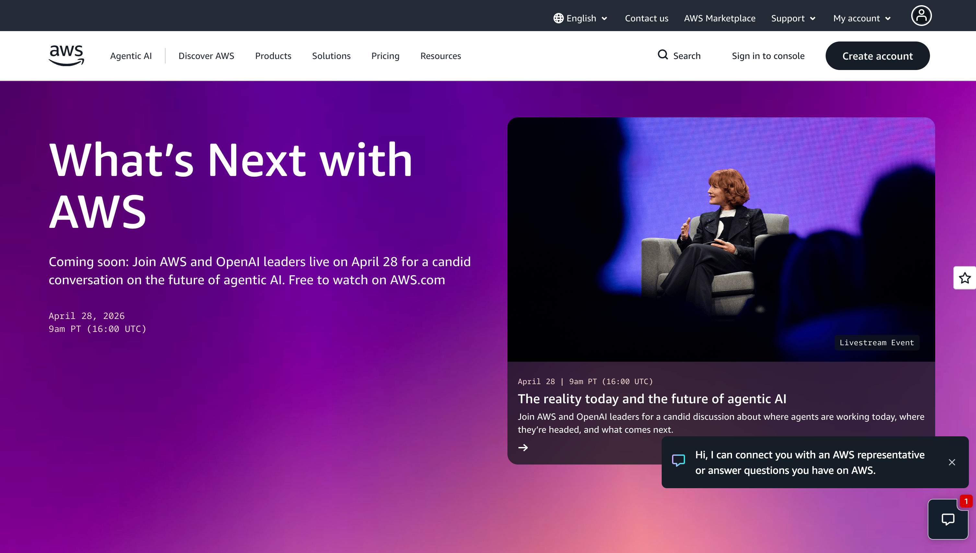Open the Products menu

[x=273, y=56]
